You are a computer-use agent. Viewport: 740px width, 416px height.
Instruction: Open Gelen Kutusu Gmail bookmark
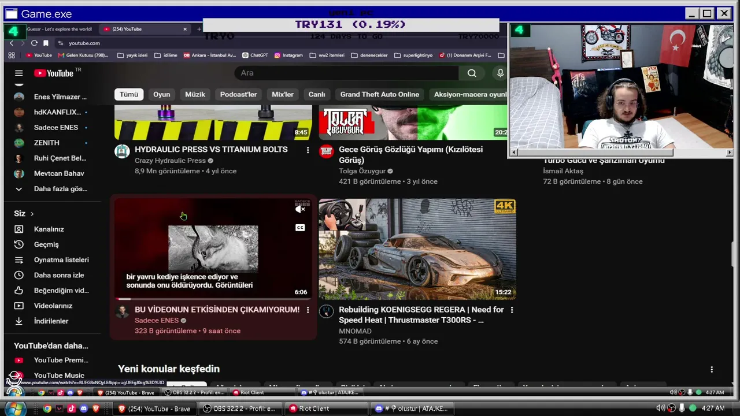tap(83, 55)
